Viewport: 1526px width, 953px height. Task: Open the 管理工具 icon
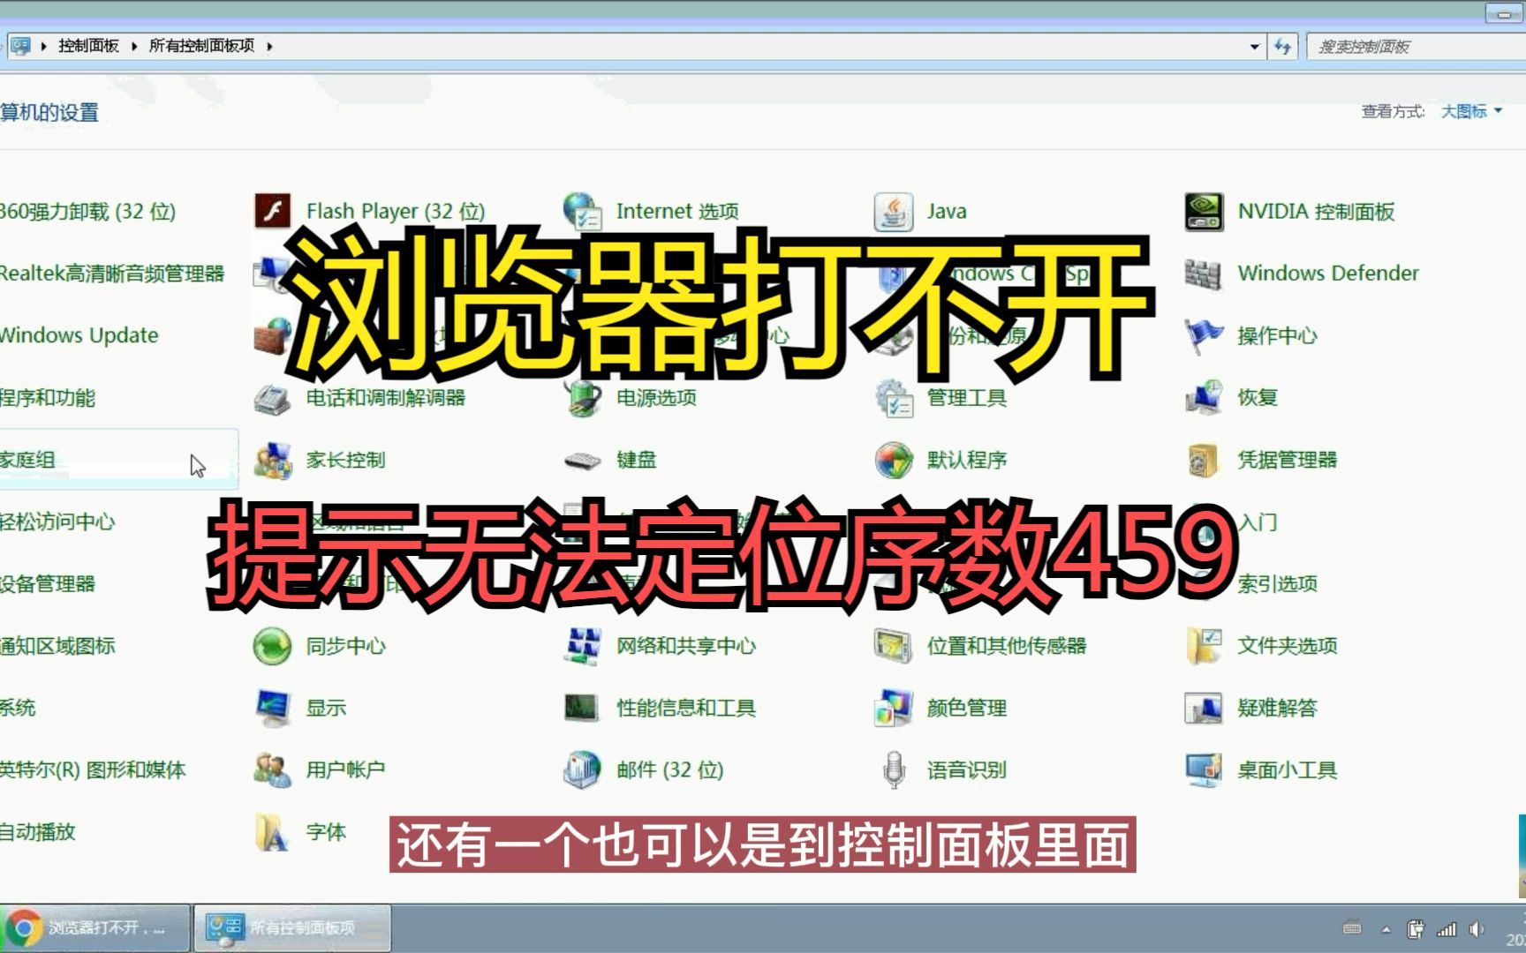click(x=894, y=398)
